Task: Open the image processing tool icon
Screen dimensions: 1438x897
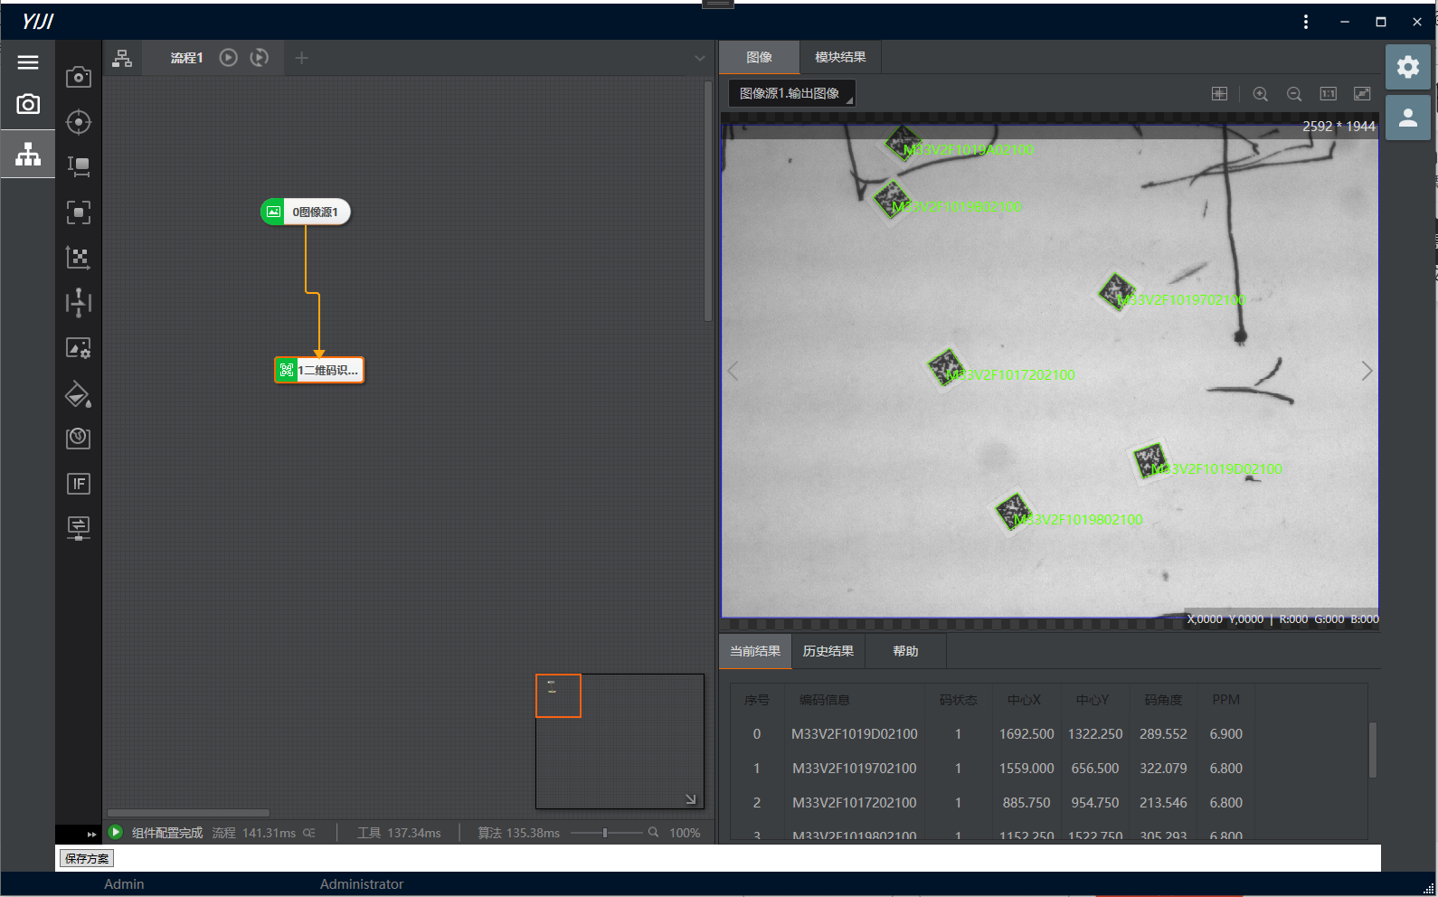Action: (79, 348)
